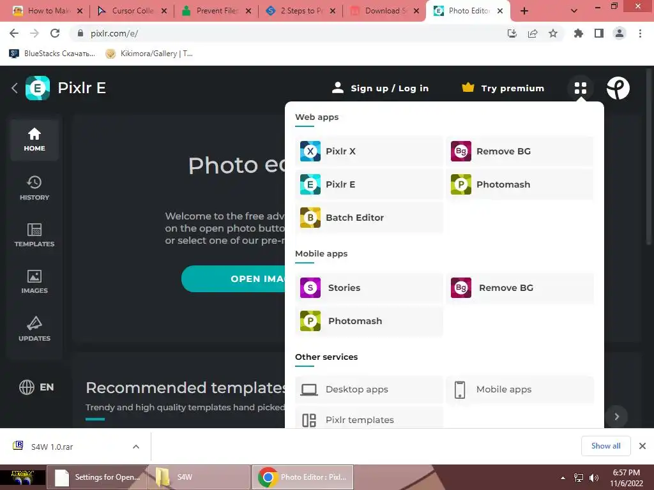The image size is (654, 490).
Task: Open the Chrome three-dot menu
Action: (x=640, y=33)
